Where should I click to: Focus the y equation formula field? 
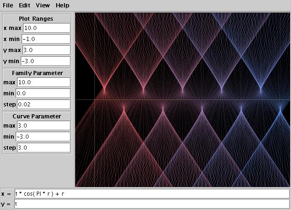pyautogui.click(x=151, y=204)
